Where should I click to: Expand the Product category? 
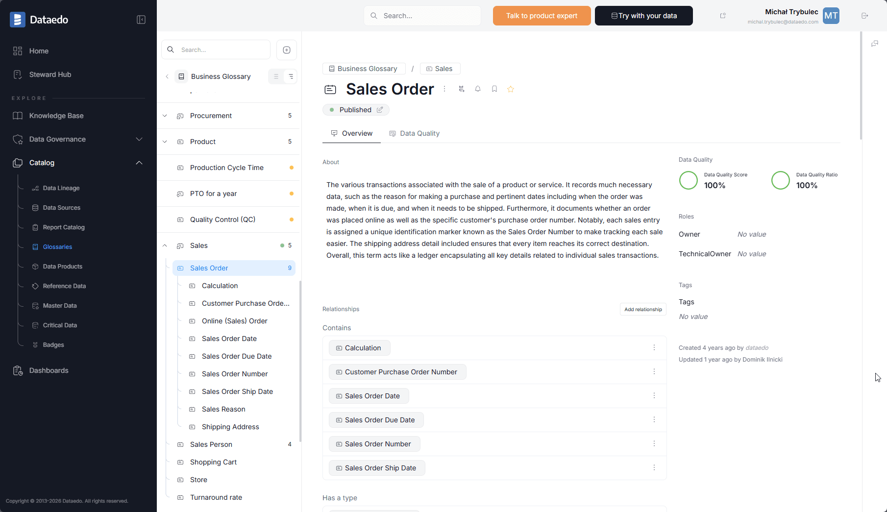[165, 142]
